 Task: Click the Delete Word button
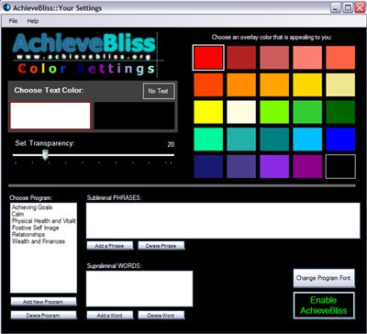[161, 315]
